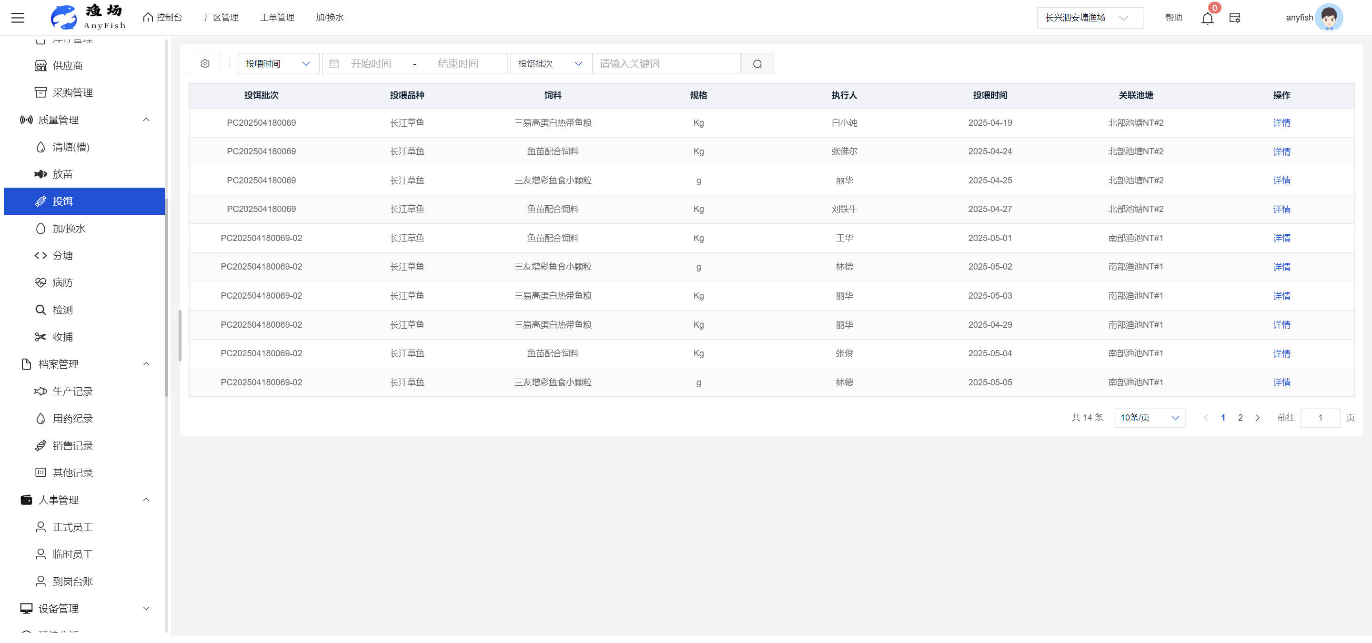Click the calendar icon in date range
This screenshot has height=643, width=1372.
(334, 64)
